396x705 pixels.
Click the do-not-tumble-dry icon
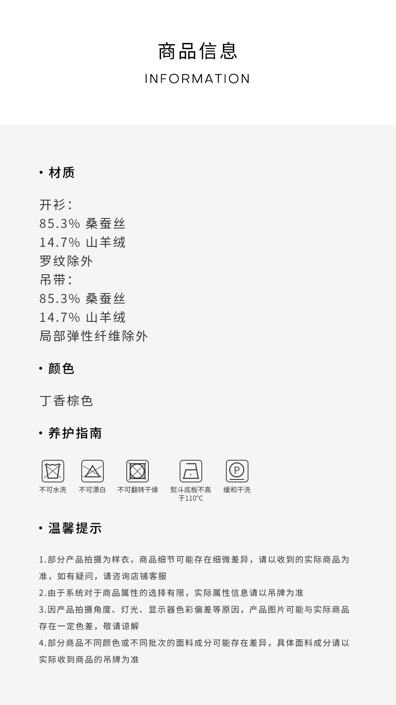click(x=138, y=471)
